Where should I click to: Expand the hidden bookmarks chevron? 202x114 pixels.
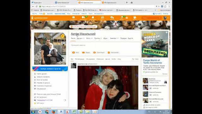pyautogui.click(x=155, y=10)
